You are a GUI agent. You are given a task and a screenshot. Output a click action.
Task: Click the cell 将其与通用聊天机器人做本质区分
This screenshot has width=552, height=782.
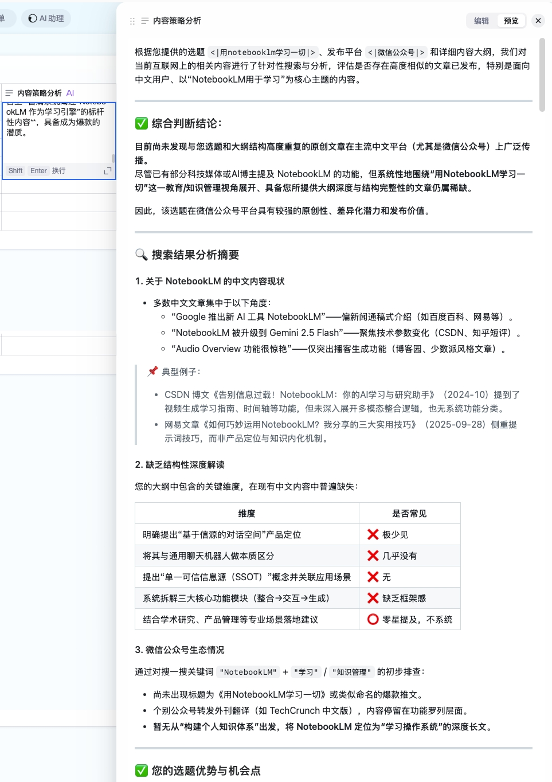(x=247, y=556)
